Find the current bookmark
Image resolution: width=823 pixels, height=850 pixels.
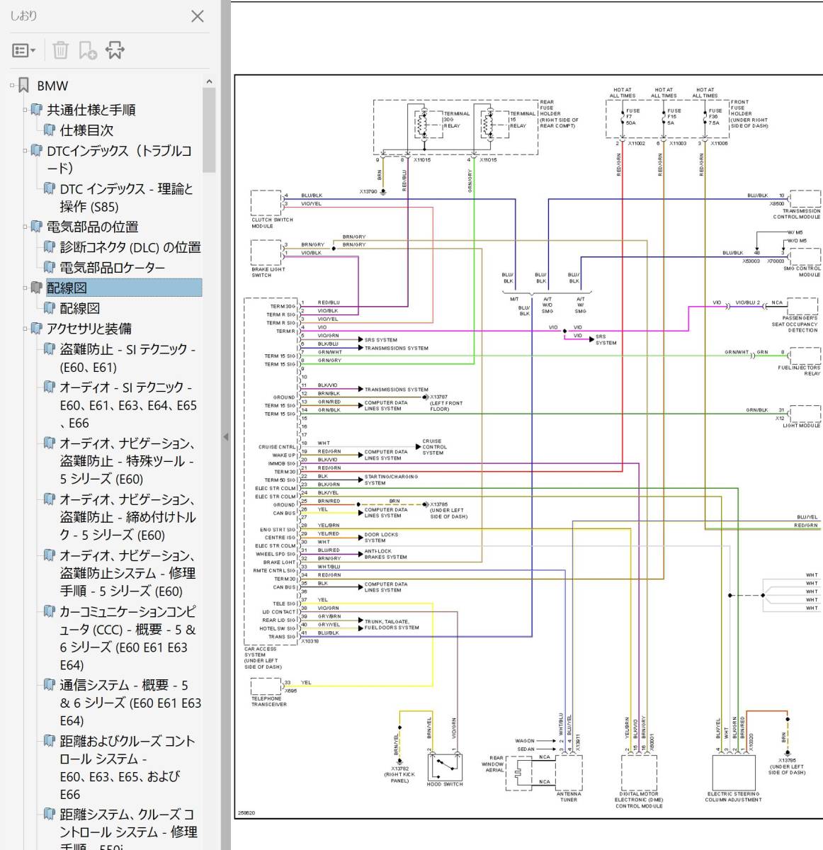click(x=115, y=50)
